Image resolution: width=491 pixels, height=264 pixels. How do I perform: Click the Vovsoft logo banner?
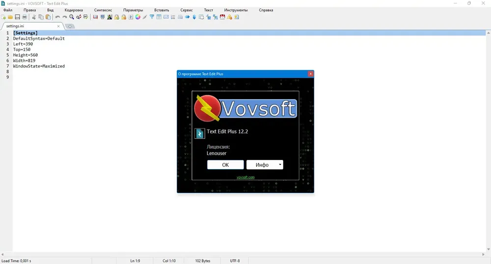(x=245, y=108)
